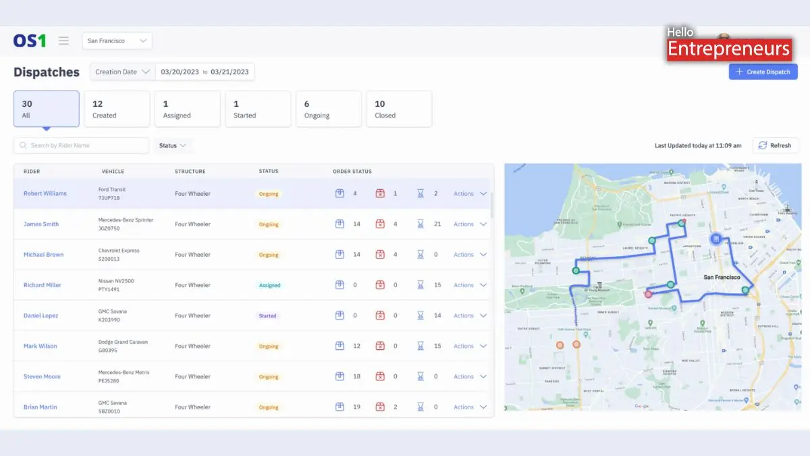Viewport: 810px width, 456px height.
Task: Click the refresh icon beside Last Updated
Action: point(763,145)
